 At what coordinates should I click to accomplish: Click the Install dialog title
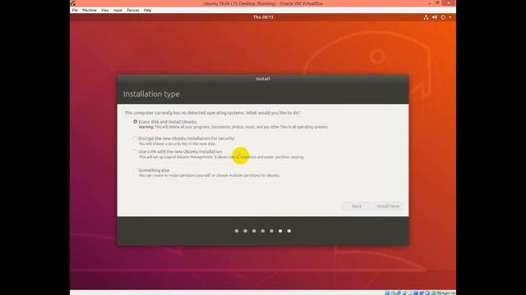(263, 79)
